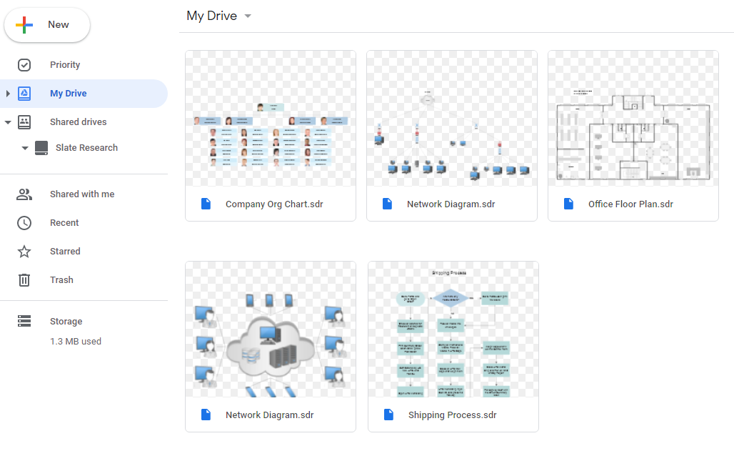Click the Recent clock icon
The image size is (734, 456).
[x=24, y=222]
